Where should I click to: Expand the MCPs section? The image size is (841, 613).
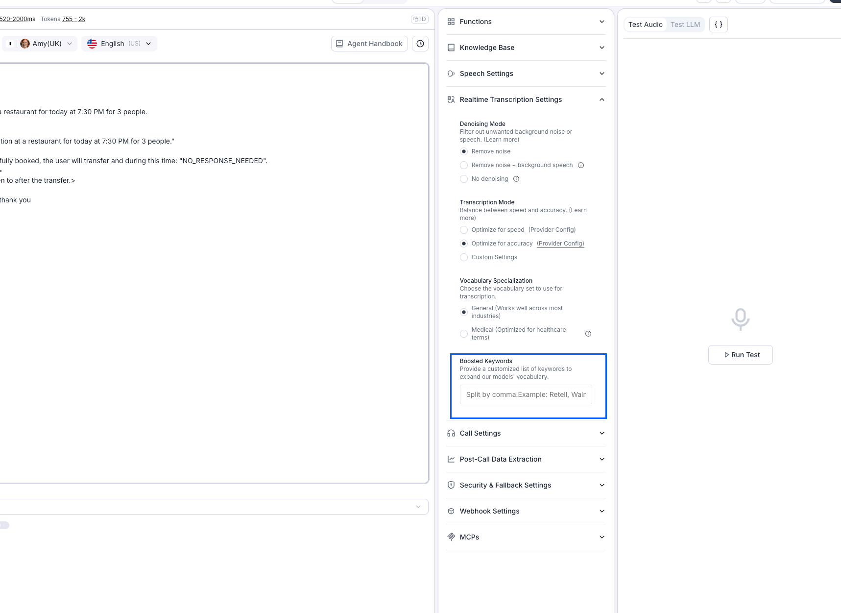pos(526,537)
